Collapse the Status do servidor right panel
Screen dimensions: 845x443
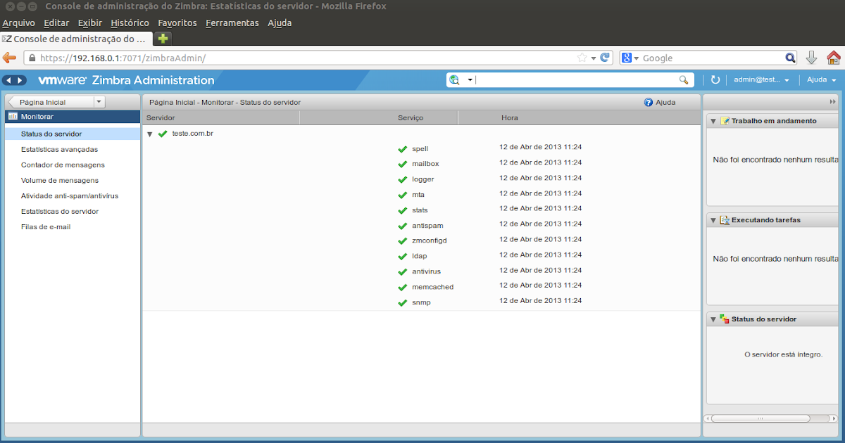click(x=713, y=319)
